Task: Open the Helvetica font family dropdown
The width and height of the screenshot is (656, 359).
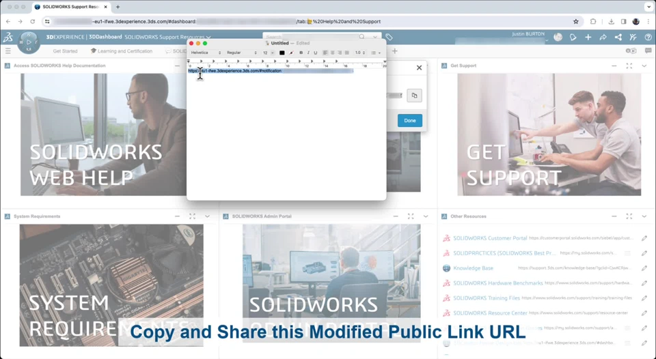Action: point(206,53)
